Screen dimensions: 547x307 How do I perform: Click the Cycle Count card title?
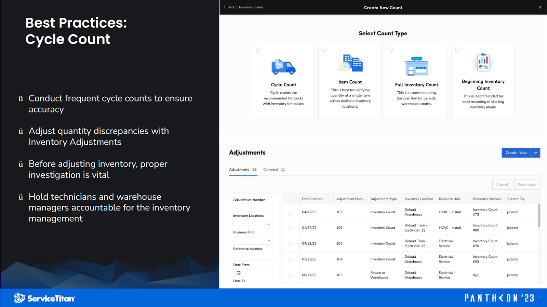point(283,85)
